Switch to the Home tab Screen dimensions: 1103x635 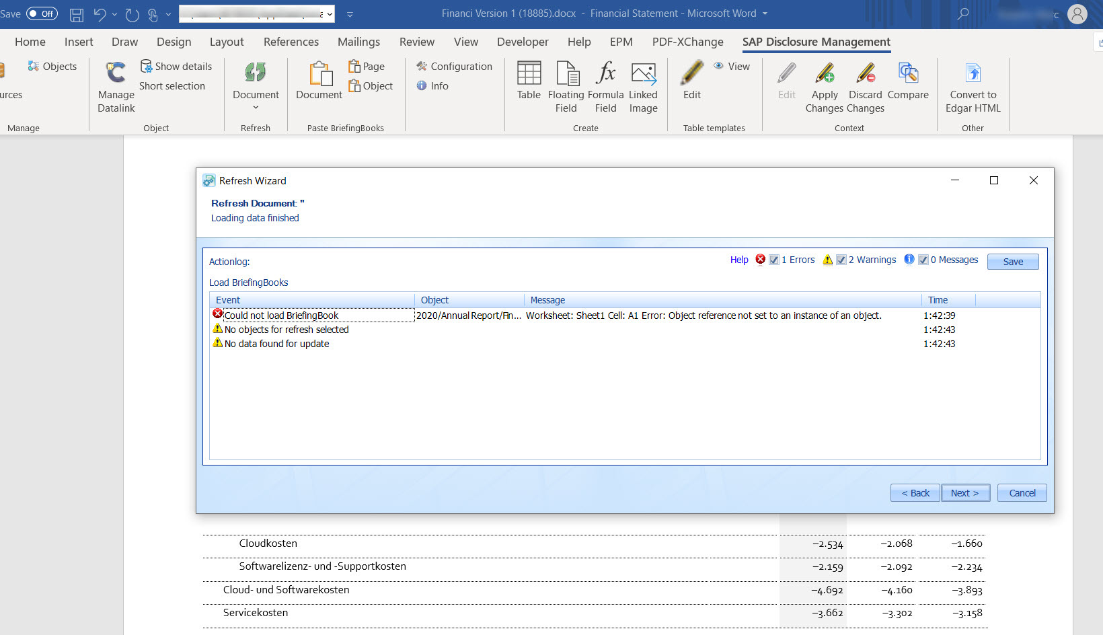(x=30, y=42)
